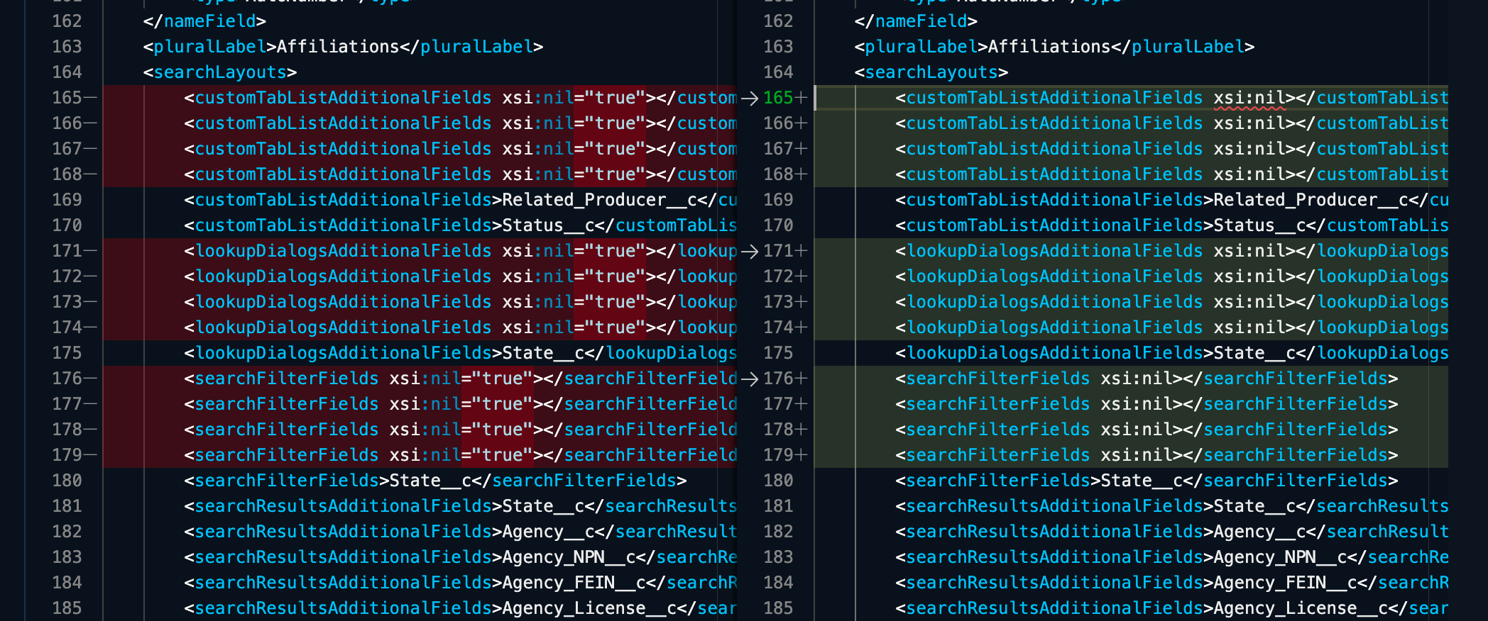Screen dimensions: 1488x621
Task: Select line number 164 in the right pane
Action: pyautogui.click(x=778, y=72)
